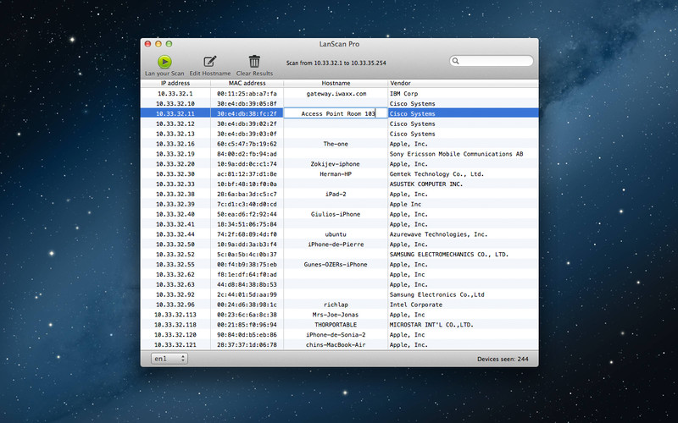Minimize the LanScan Pro window
Image resolution: width=678 pixels, height=423 pixels.
tap(158, 44)
